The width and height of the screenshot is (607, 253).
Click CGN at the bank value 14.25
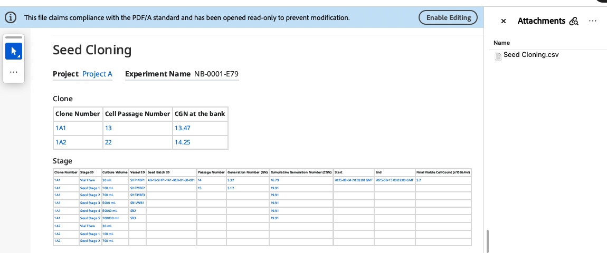(182, 142)
